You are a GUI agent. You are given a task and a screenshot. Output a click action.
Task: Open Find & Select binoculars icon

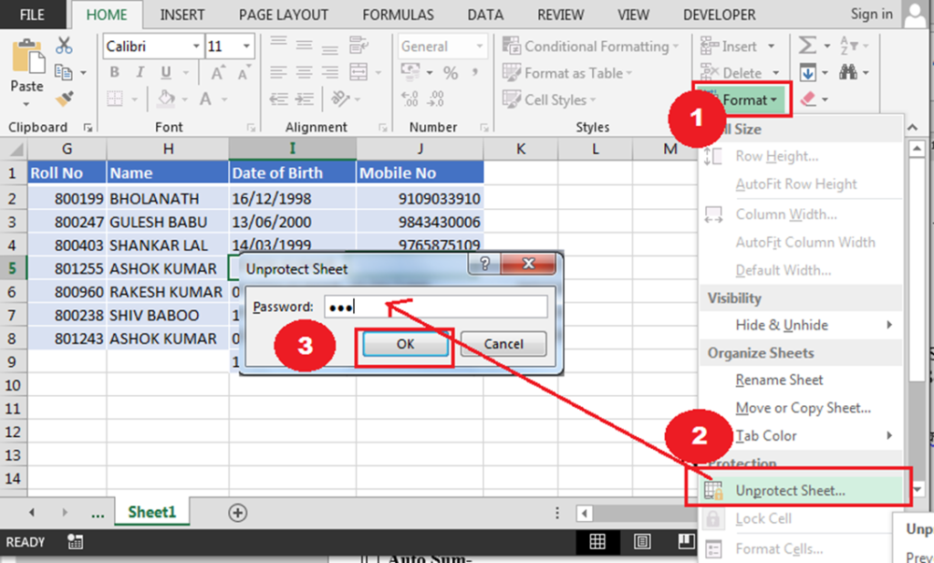pyautogui.click(x=848, y=72)
